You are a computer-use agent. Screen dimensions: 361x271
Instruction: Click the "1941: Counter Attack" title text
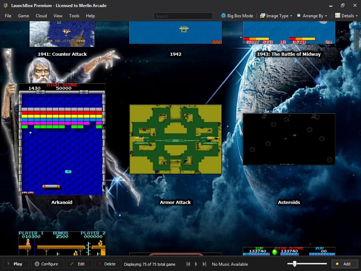coord(62,54)
